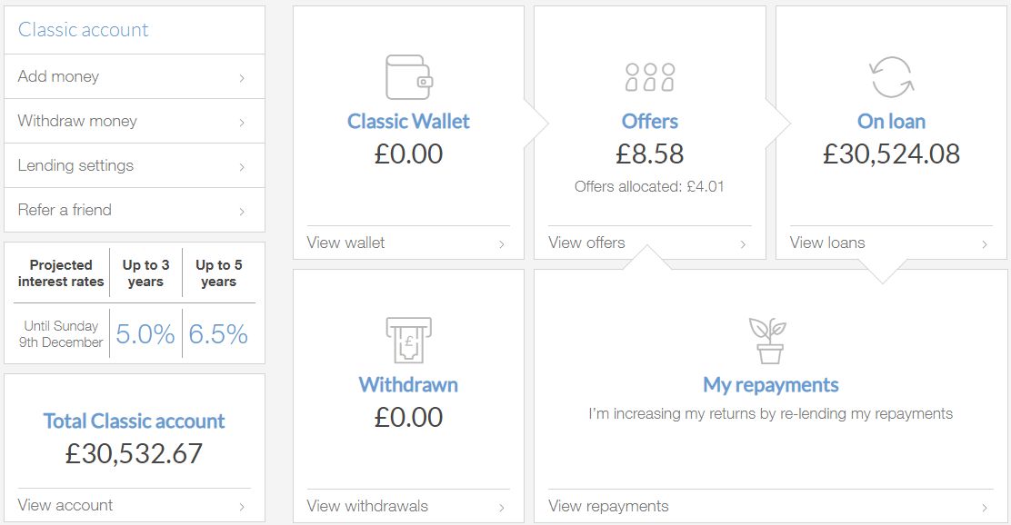The width and height of the screenshot is (1011, 525).
Task: Click the On loan circular arrows icon
Action: pyautogui.click(x=891, y=77)
